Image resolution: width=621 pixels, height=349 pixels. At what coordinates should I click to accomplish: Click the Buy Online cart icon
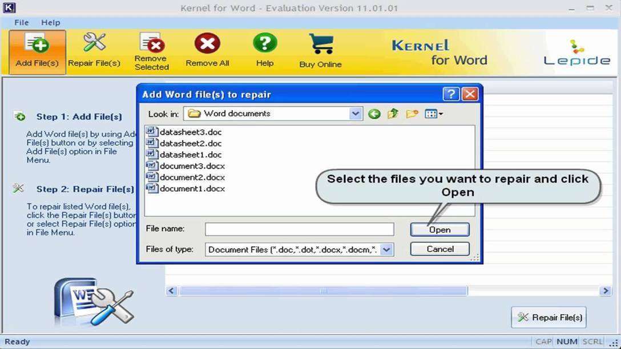[x=320, y=51]
